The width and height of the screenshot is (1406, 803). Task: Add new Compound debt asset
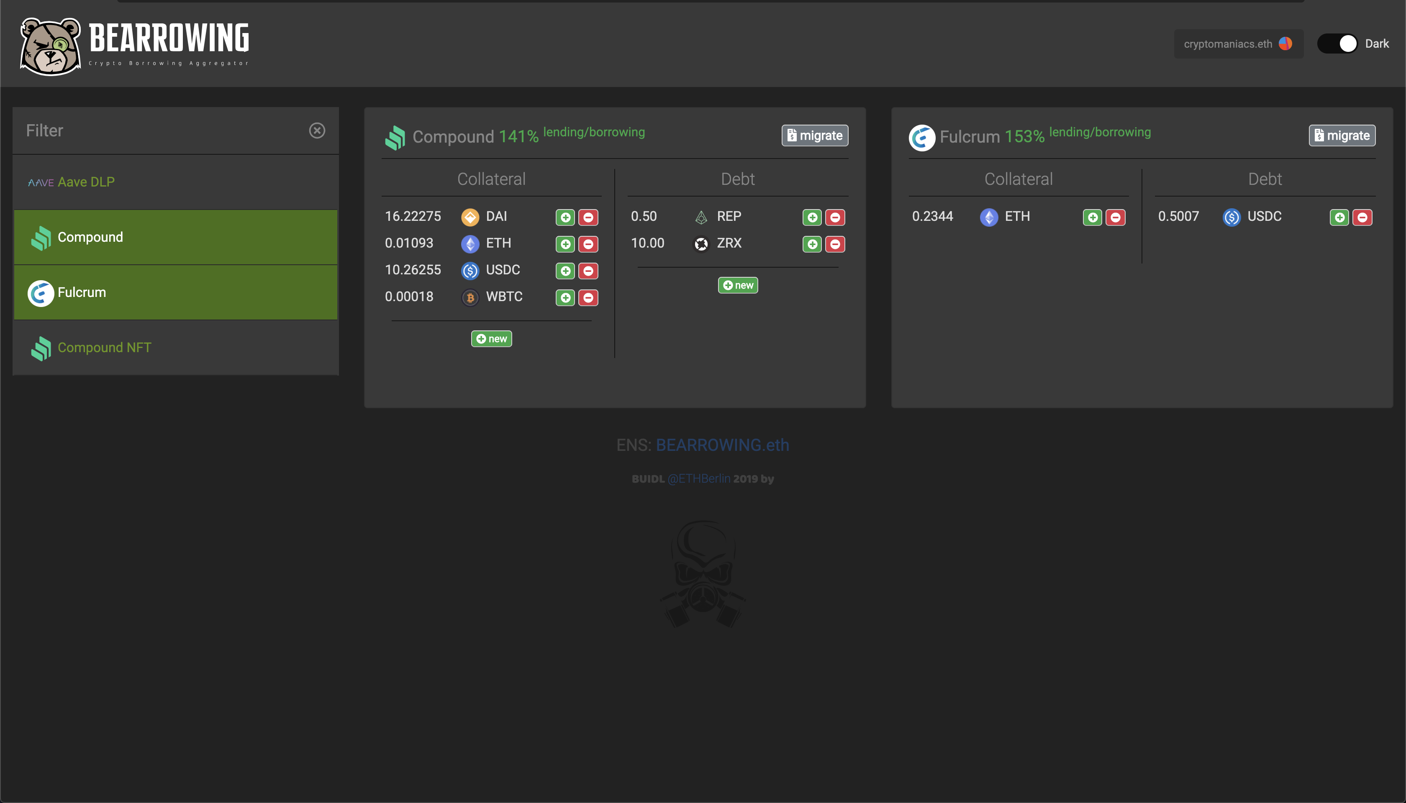[738, 285]
